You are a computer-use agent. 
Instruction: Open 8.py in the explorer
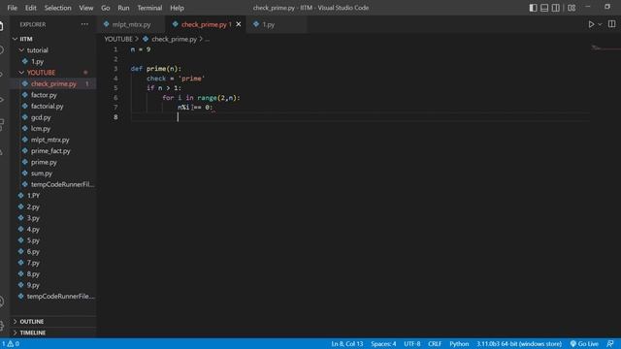tap(33, 273)
